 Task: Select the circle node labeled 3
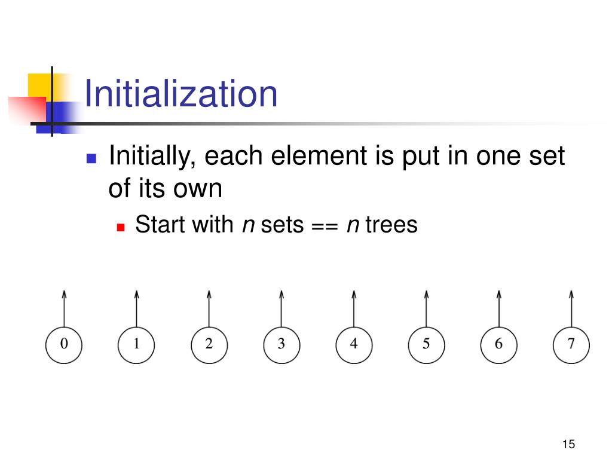(x=281, y=345)
